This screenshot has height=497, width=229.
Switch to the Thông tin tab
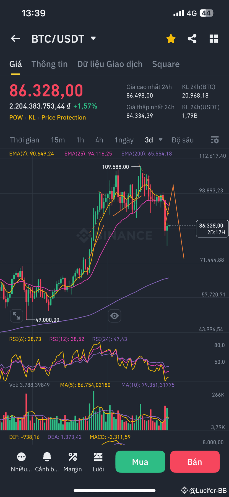(50, 64)
